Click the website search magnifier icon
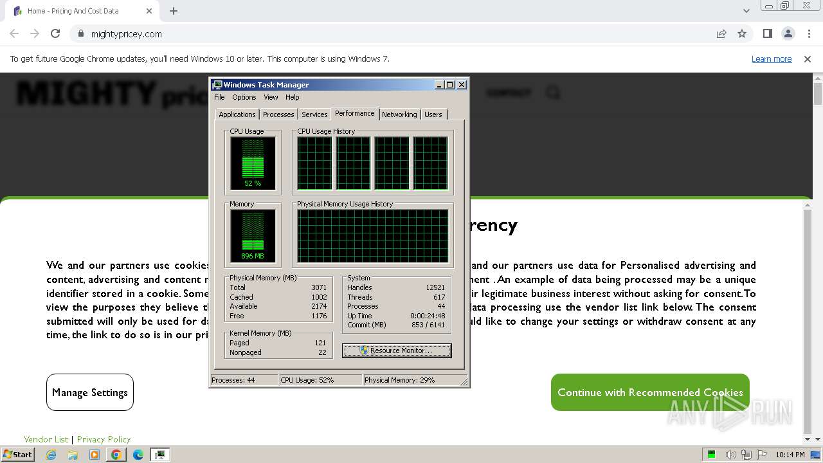 click(x=553, y=93)
